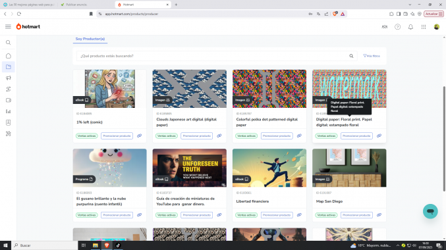Expand browser tab search chevron
Viewport: 446px width, 250px height.
click(x=410, y=5)
